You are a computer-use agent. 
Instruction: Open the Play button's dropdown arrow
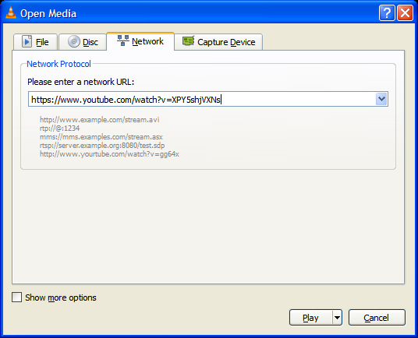[337, 318]
